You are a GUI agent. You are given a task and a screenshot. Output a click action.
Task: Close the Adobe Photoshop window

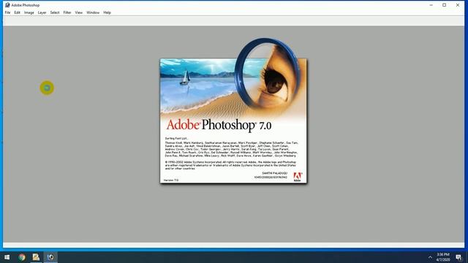(x=458, y=5)
